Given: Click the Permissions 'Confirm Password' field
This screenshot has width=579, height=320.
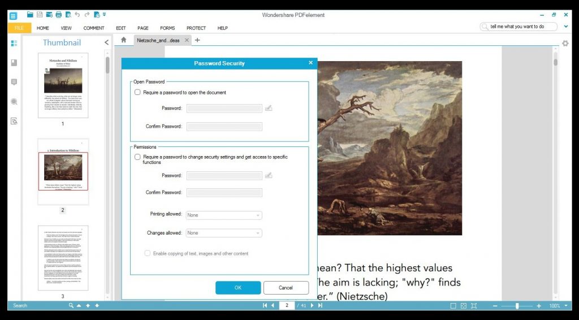Looking at the screenshot, I should (224, 193).
